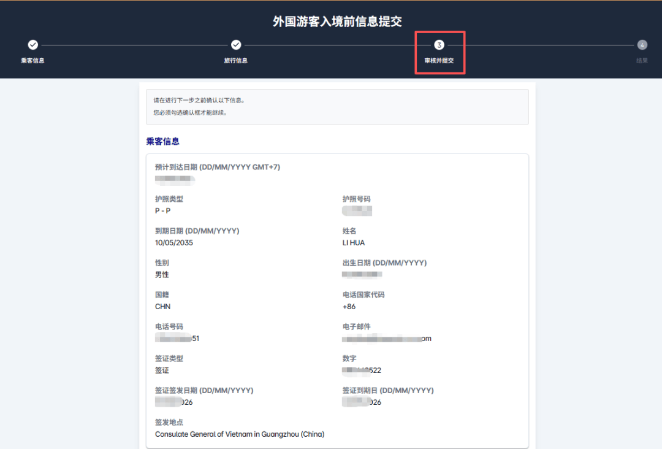Click the phone number value ending in 51
Viewport: 662px width, 449px height.
[x=177, y=339]
